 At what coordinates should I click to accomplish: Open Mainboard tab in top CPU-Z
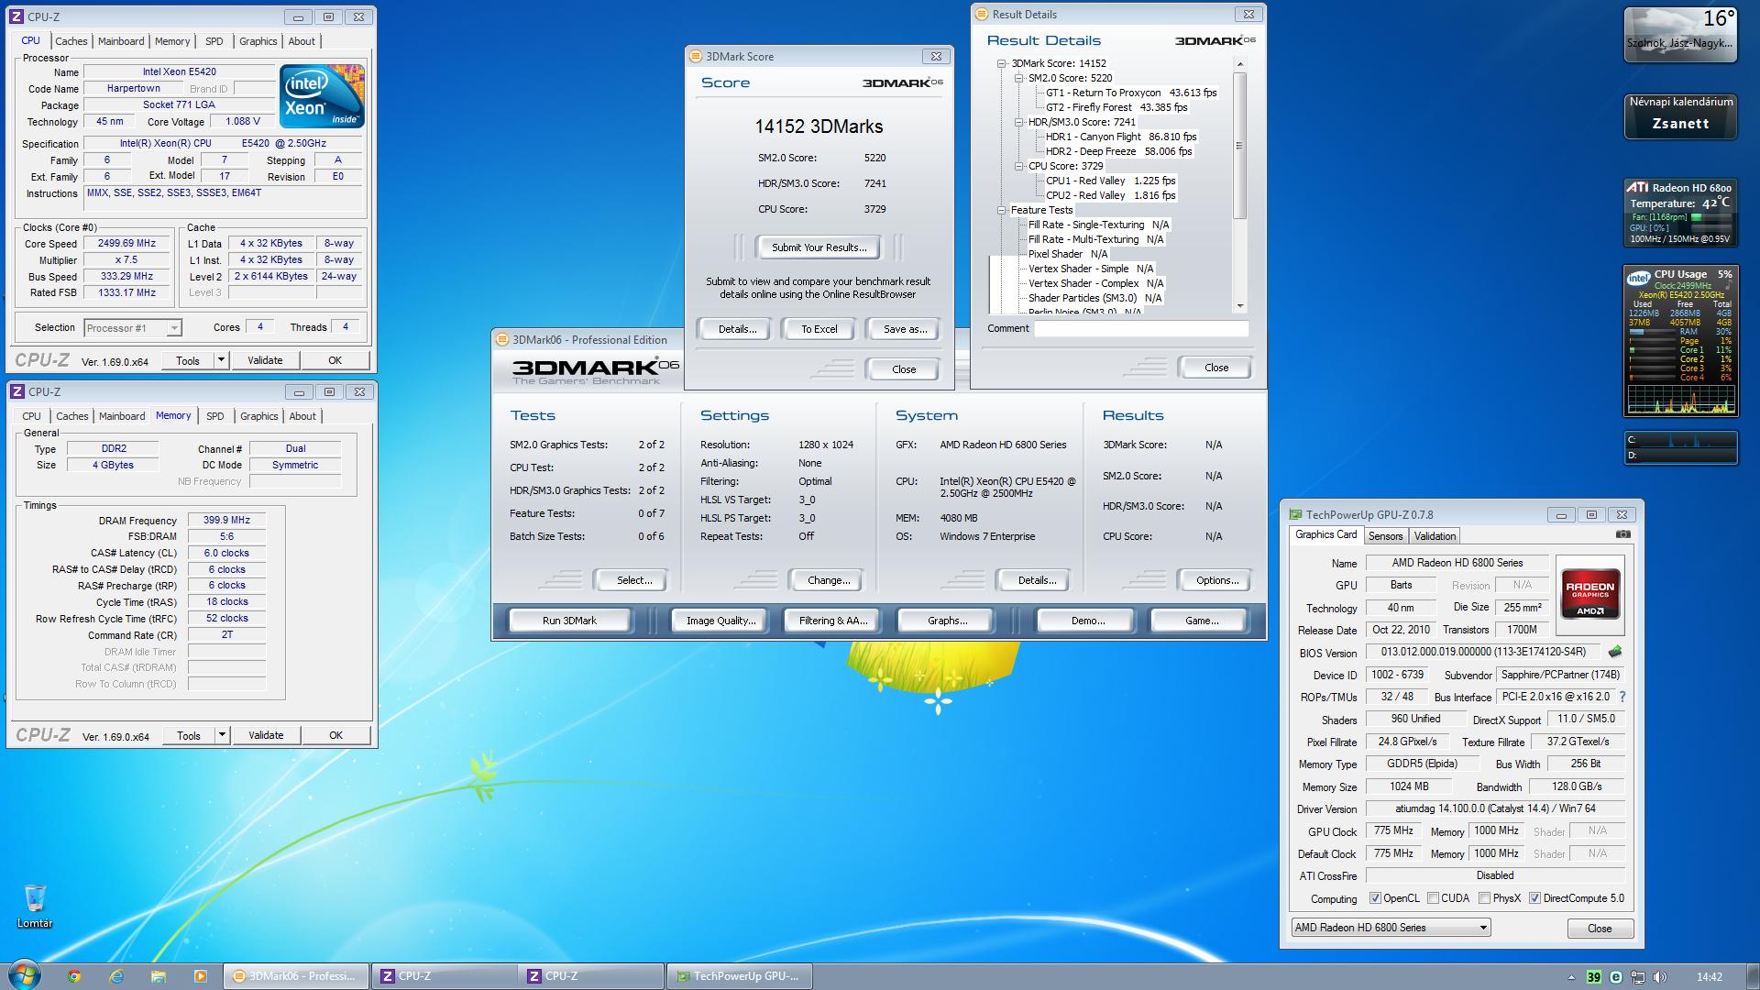tap(121, 41)
